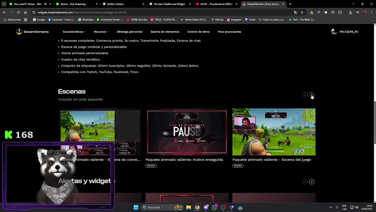This screenshot has width=376, height=212.
Task: Mute the Kiwi_chanVT Stream tab audio icon
Action: click(x=45, y=4)
